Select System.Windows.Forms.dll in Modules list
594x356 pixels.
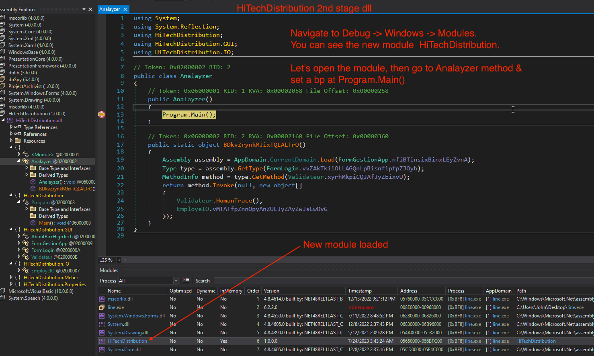tap(136, 316)
